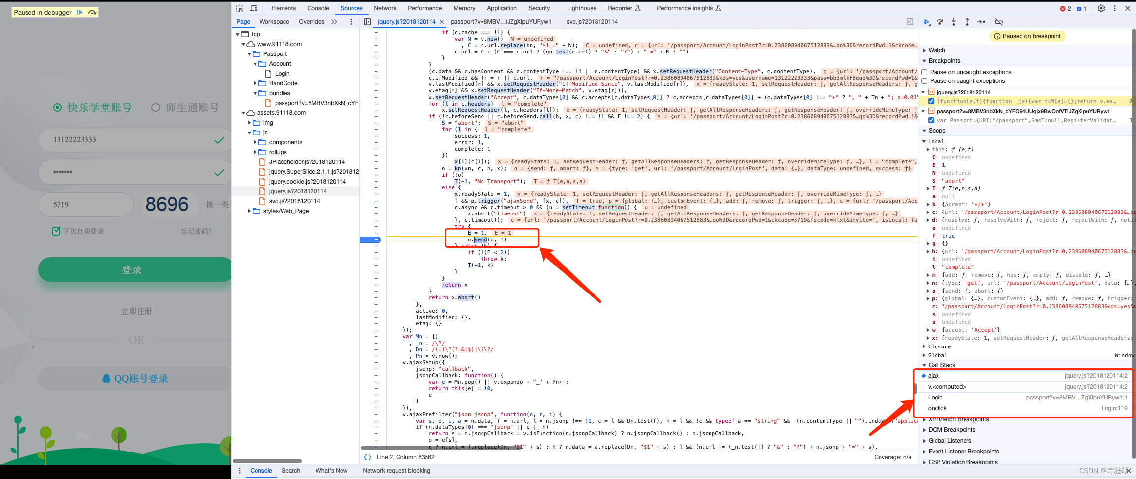Screen dimensions: 1136x479
Task: Open Sources navigator three-dot menu
Action: [351, 22]
